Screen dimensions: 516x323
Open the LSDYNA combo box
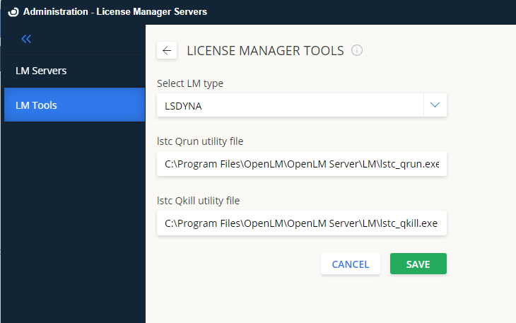coord(290,105)
